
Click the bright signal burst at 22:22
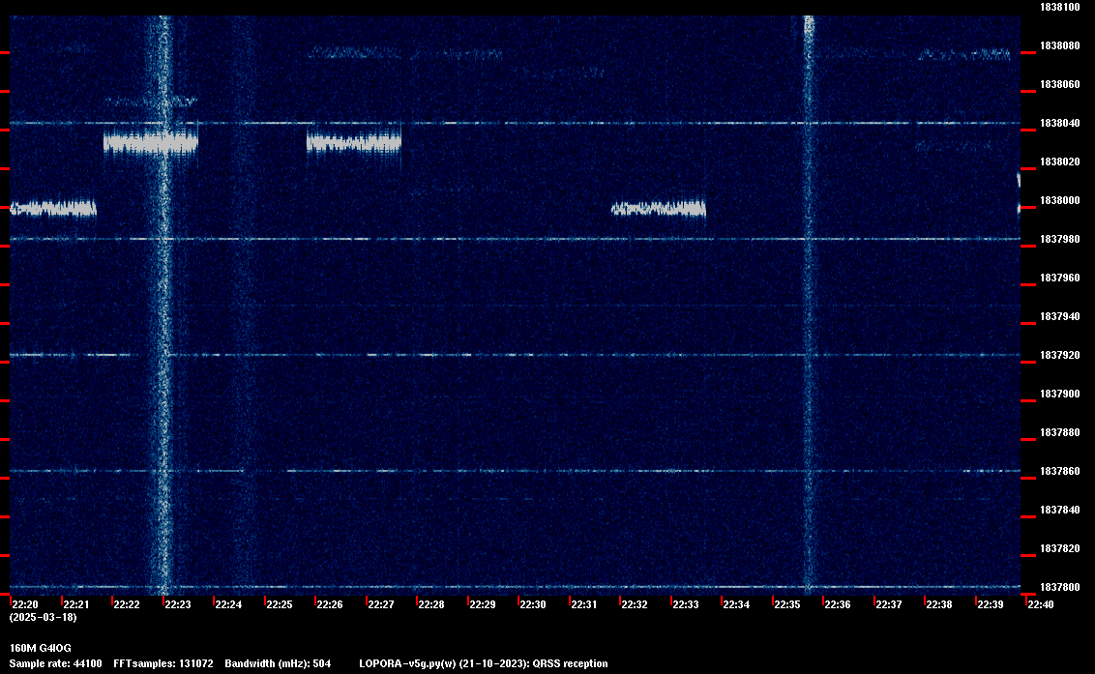pos(151,143)
